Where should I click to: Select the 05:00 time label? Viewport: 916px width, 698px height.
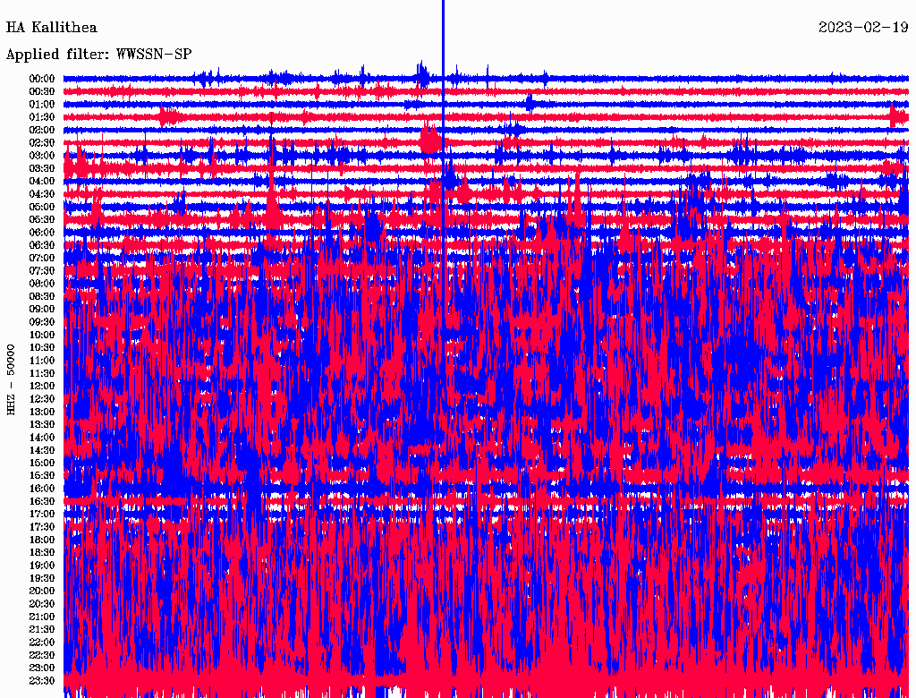point(42,207)
